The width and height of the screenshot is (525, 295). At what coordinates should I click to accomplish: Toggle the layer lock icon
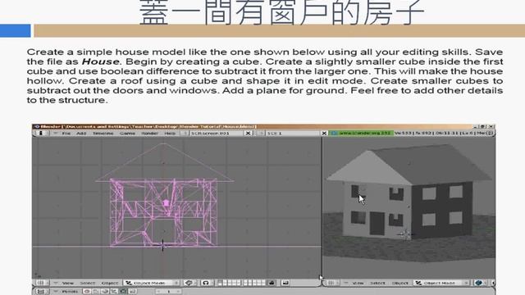coord(272,283)
